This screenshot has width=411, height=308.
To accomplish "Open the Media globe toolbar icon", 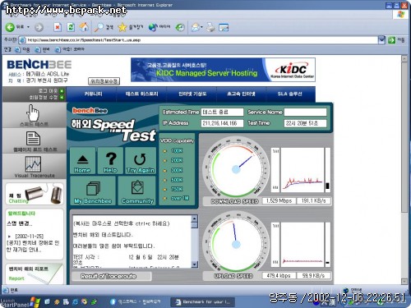I will tap(153, 27).
